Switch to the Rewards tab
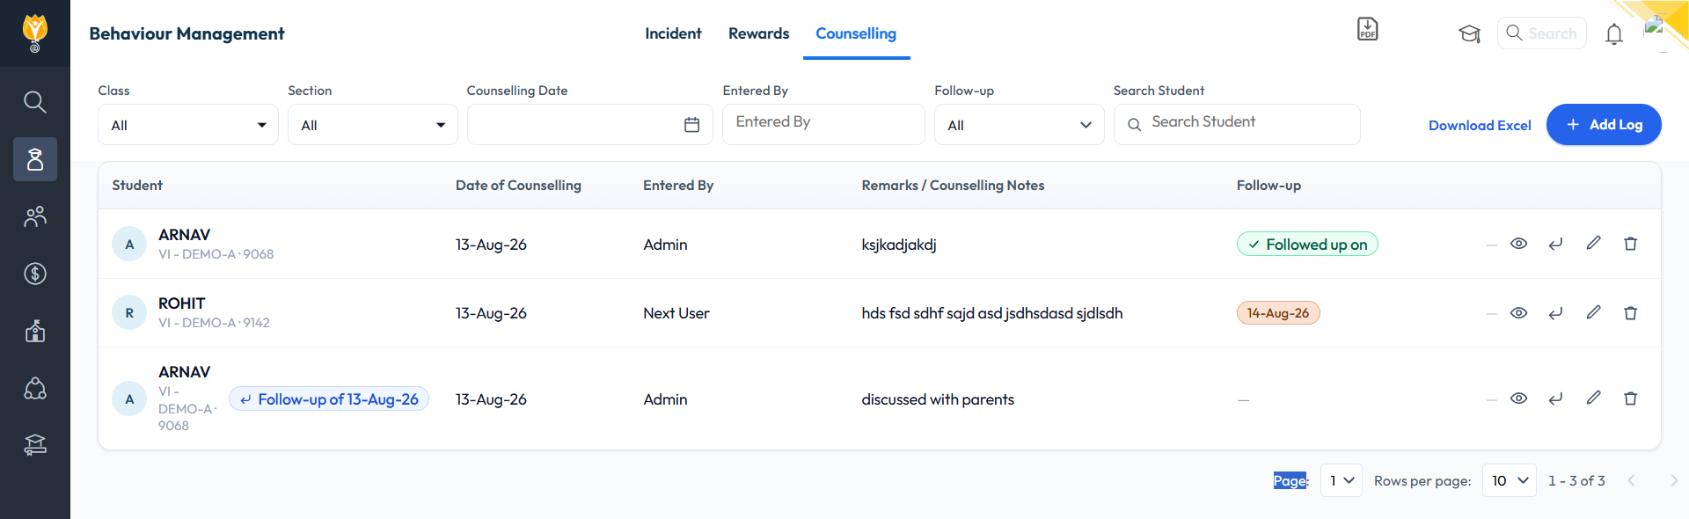The height and width of the screenshot is (519, 1689). (x=758, y=33)
